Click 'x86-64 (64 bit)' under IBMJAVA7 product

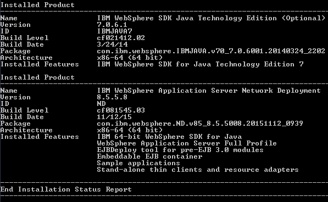130,58
